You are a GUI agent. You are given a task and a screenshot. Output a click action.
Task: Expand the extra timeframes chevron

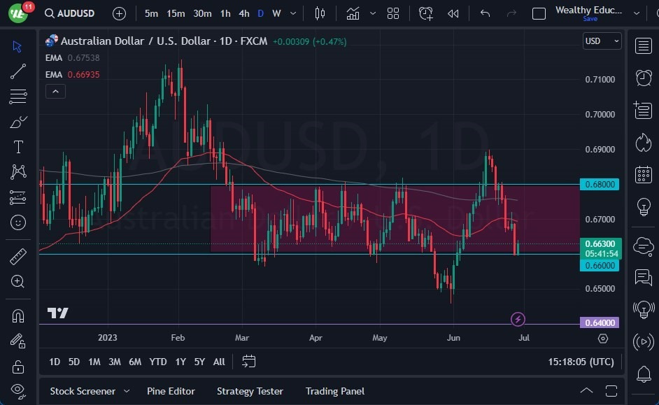(x=292, y=13)
